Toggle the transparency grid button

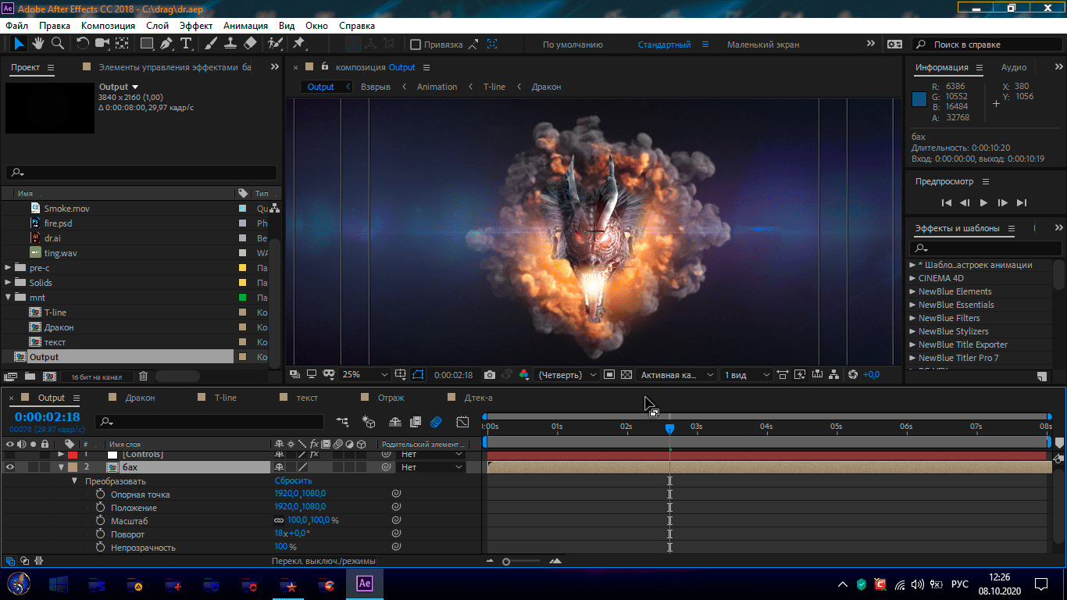click(x=626, y=375)
